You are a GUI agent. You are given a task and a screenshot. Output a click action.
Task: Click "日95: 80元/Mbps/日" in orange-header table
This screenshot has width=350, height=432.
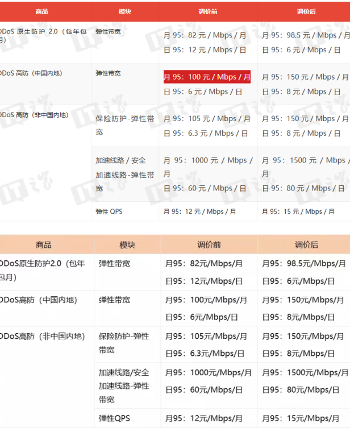click(301, 390)
